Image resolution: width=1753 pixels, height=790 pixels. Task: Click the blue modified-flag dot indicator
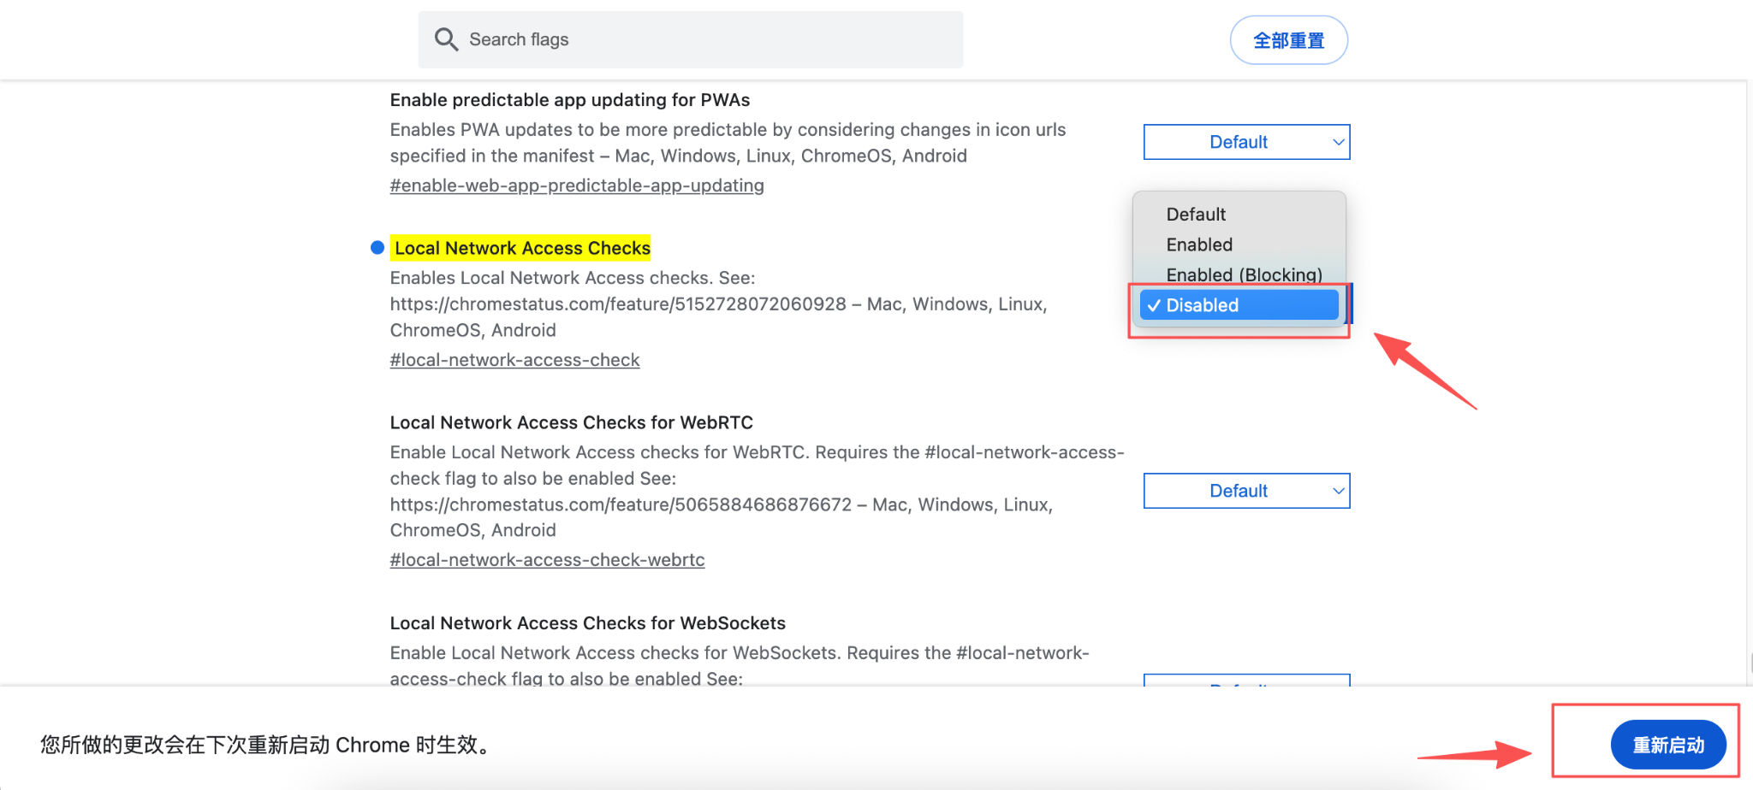point(377,248)
